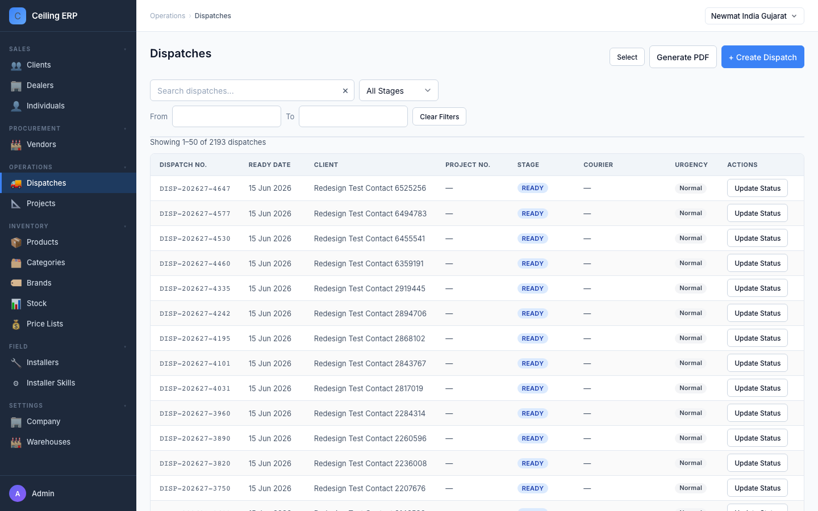Screen dimensions: 818x511
Task: Click the Company building icon
Action: (16, 422)
